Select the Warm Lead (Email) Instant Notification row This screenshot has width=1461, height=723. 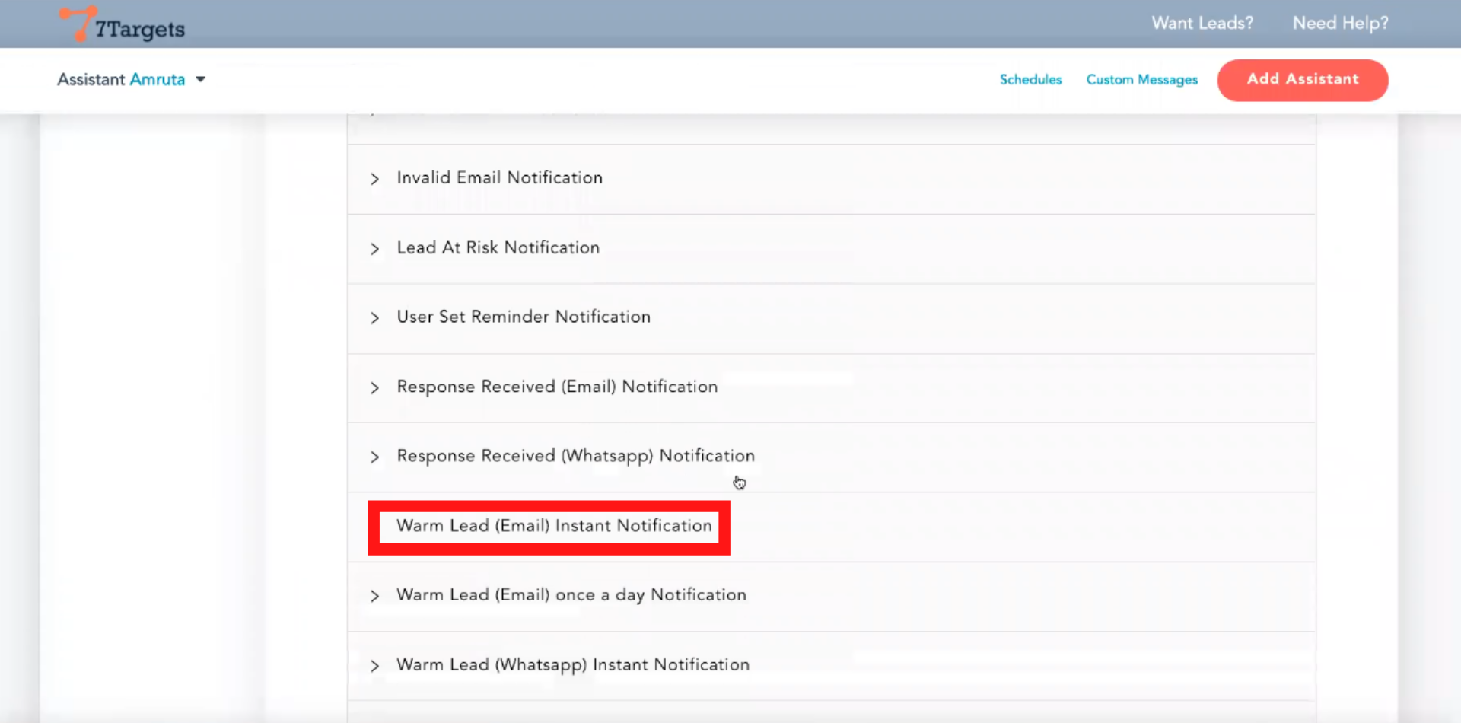tap(554, 526)
